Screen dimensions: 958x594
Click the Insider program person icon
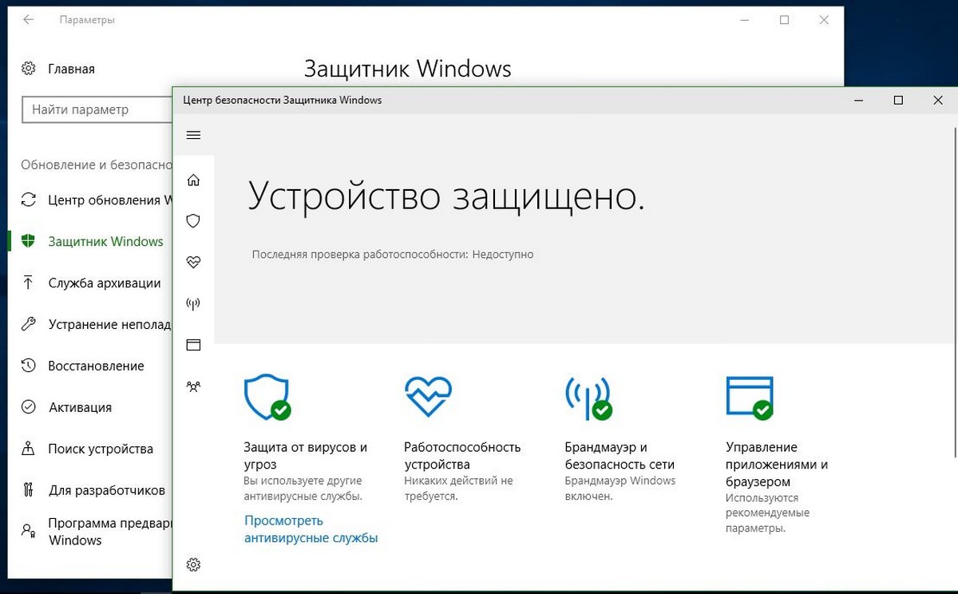pos(29,530)
